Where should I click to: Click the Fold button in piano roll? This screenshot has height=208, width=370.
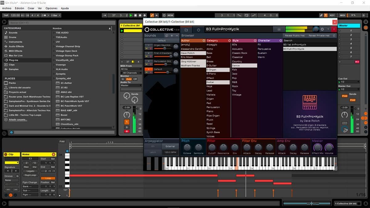point(62,141)
